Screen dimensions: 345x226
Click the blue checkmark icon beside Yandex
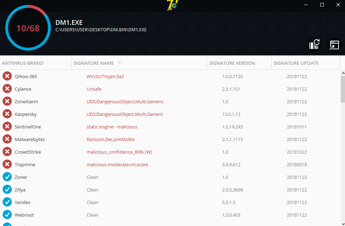(x=7, y=202)
